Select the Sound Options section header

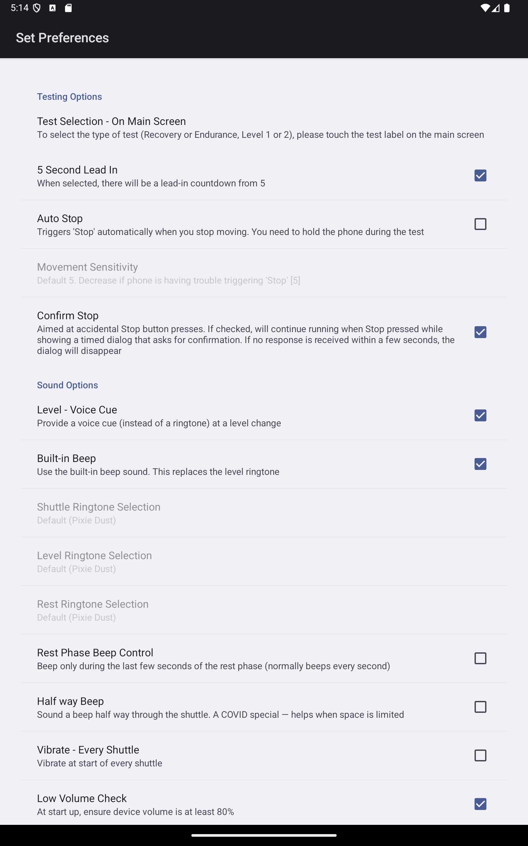click(x=67, y=385)
